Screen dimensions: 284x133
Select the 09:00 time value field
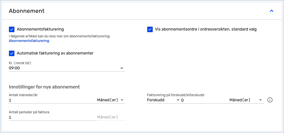click(67, 68)
